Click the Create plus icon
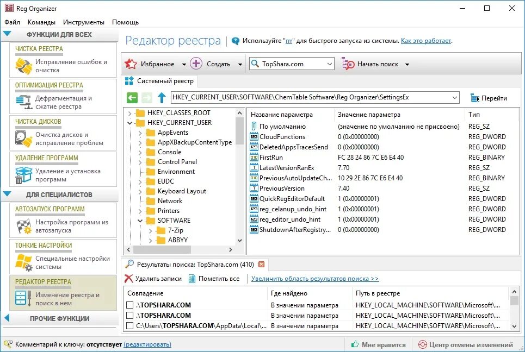 [196, 64]
